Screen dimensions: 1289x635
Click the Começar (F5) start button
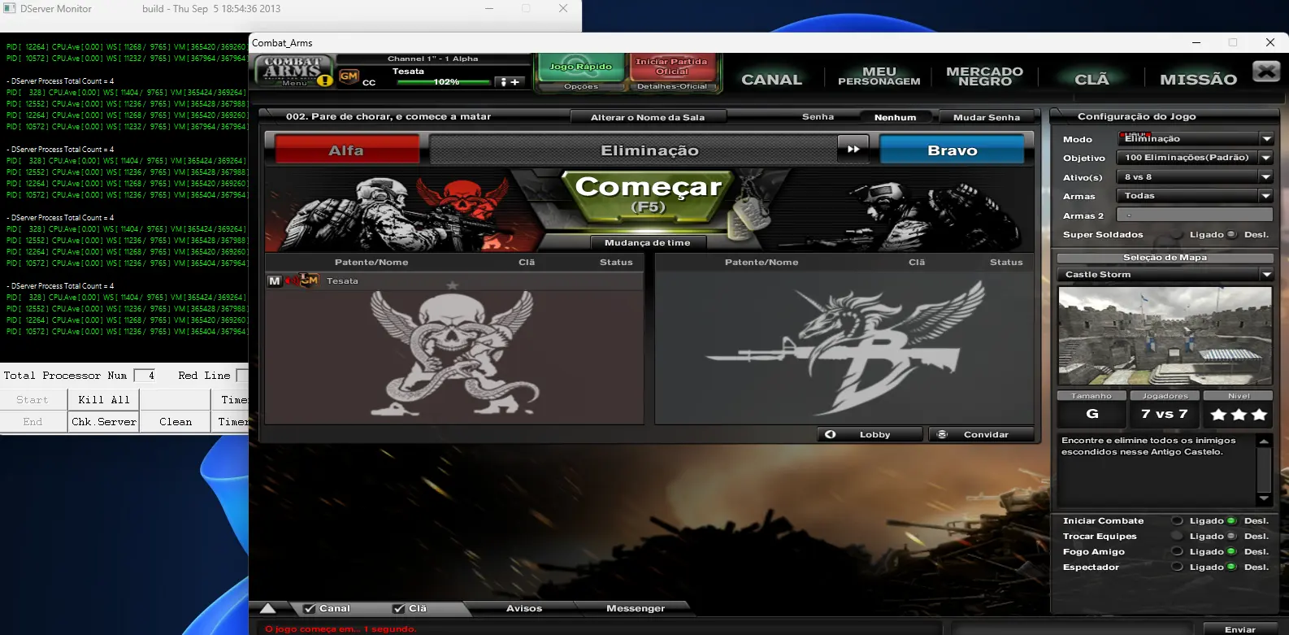pos(649,196)
